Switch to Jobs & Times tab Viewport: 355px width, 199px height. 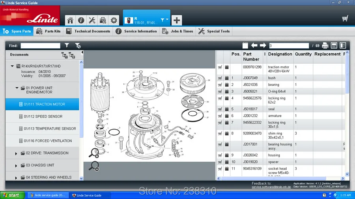pos(178,31)
